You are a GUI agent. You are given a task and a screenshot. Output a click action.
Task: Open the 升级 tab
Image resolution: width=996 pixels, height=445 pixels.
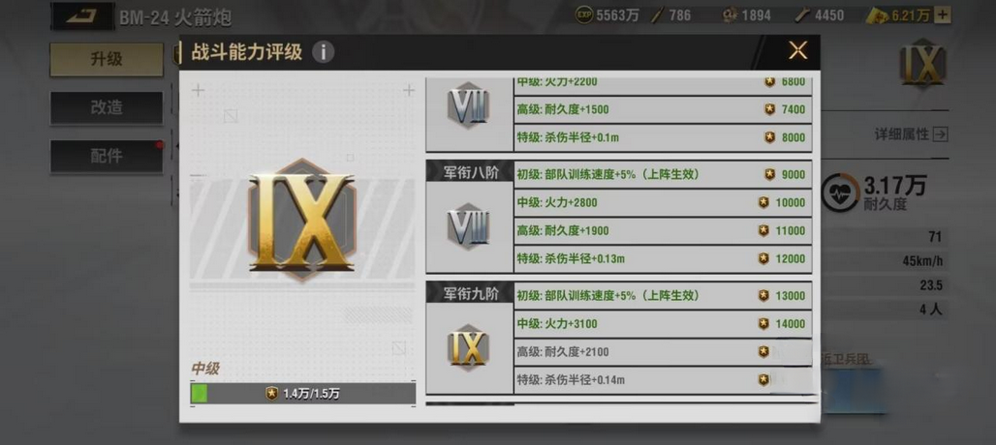pos(107,60)
